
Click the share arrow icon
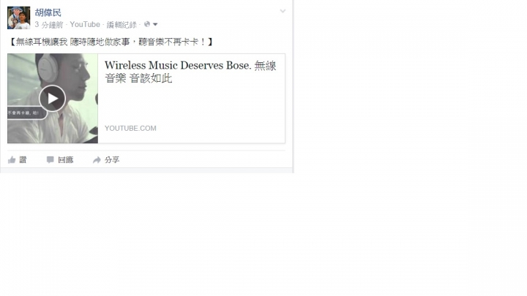pos(97,160)
